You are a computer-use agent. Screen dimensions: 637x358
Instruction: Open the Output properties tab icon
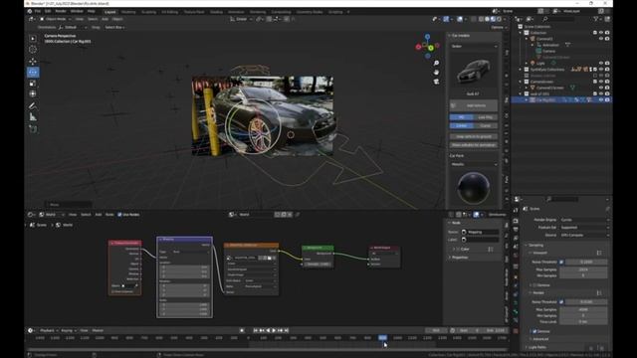tap(516, 230)
